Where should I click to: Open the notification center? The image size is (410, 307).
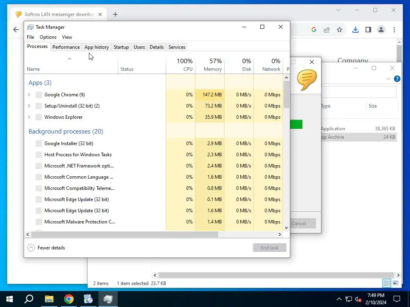click(x=397, y=299)
